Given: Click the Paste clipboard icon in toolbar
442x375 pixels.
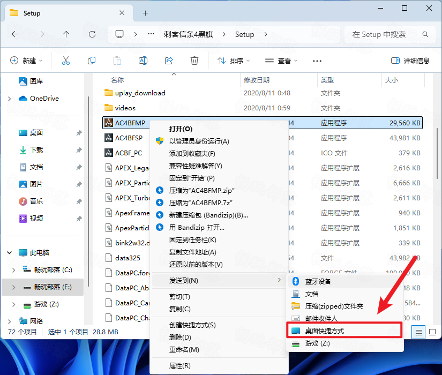Looking at the screenshot, I should pos(117,61).
